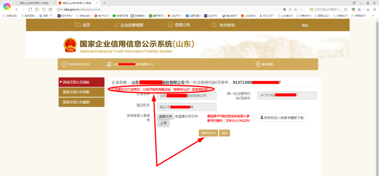Click the 360 browser logo icon
Screen dimensions: 379x176
point(7,6)
